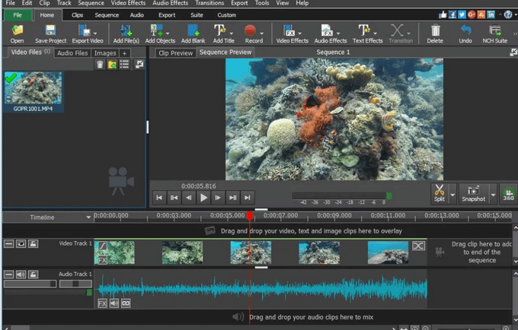
Task: Open the Split options dropdown arrow
Action: coord(452,194)
